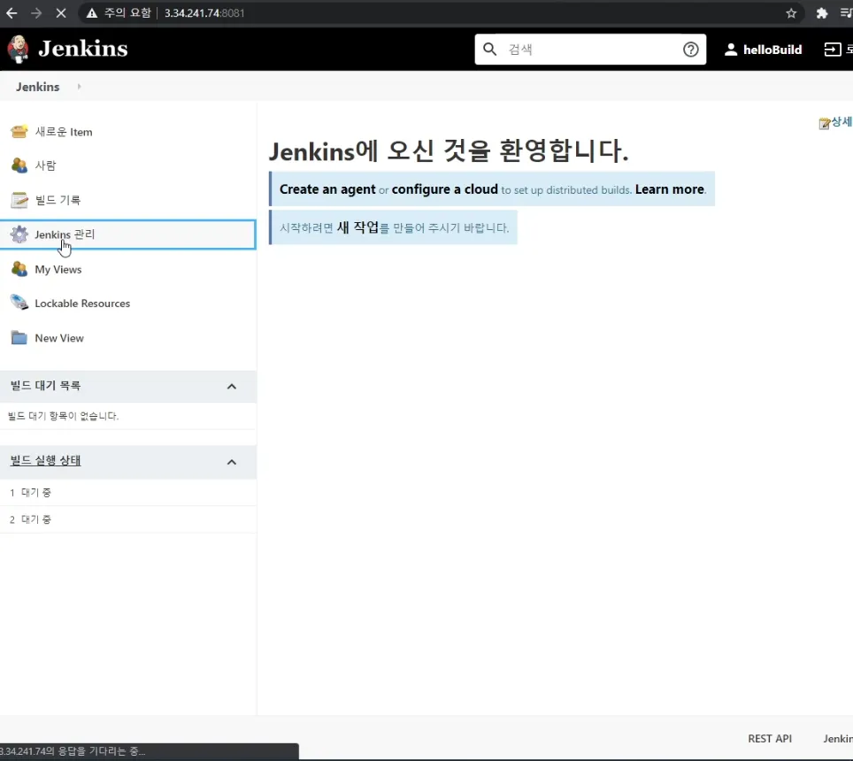The width and height of the screenshot is (853, 761).
Task: Click the Jenkins 관리 gear icon
Action: (19, 234)
